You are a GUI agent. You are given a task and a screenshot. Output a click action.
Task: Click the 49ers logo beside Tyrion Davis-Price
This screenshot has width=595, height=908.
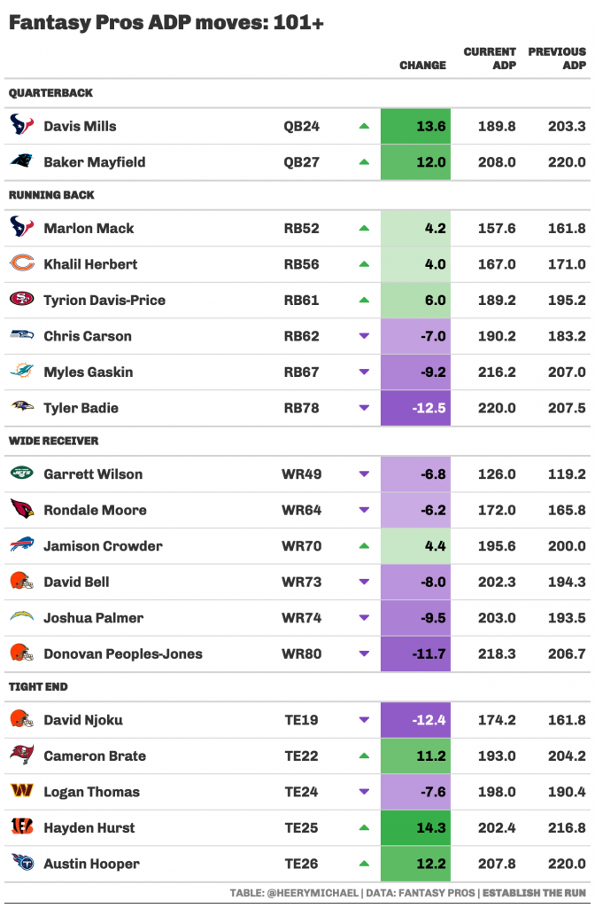click(22, 300)
